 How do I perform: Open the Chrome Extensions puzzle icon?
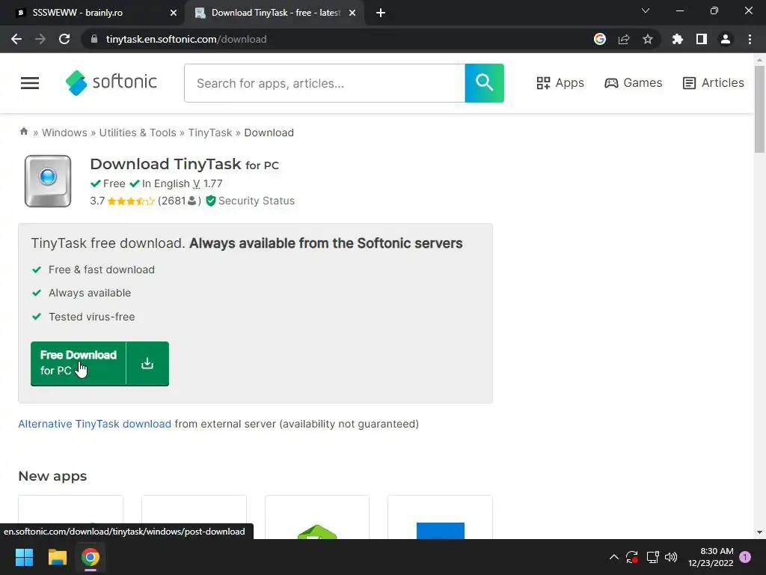pos(678,39)
